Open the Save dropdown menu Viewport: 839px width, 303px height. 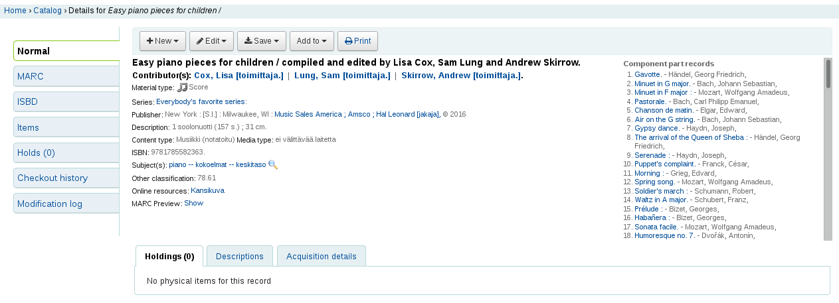tap(262, 41)
